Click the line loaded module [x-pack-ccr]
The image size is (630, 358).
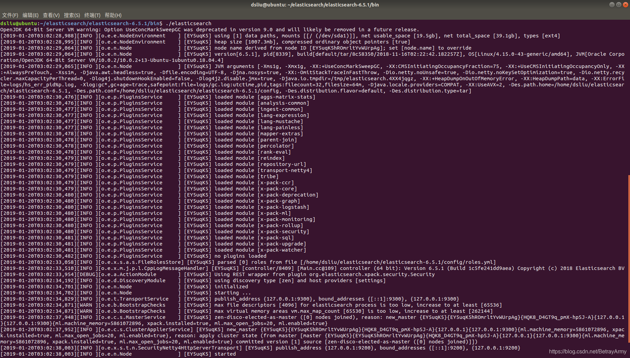coord(147,183)
